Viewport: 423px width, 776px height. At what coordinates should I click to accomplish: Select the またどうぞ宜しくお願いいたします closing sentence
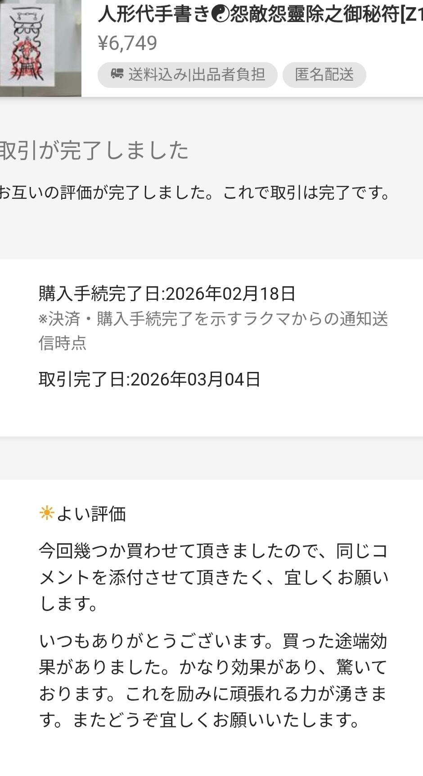click(x=216, y=720)
